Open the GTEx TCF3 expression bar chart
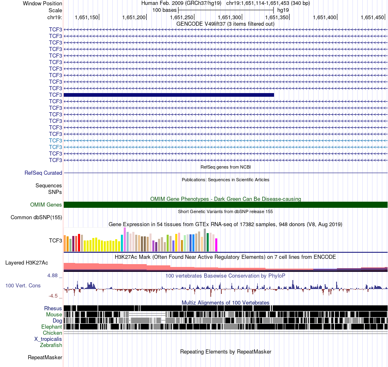This screenshot has height=367, width=388. [x=140, y=240]
